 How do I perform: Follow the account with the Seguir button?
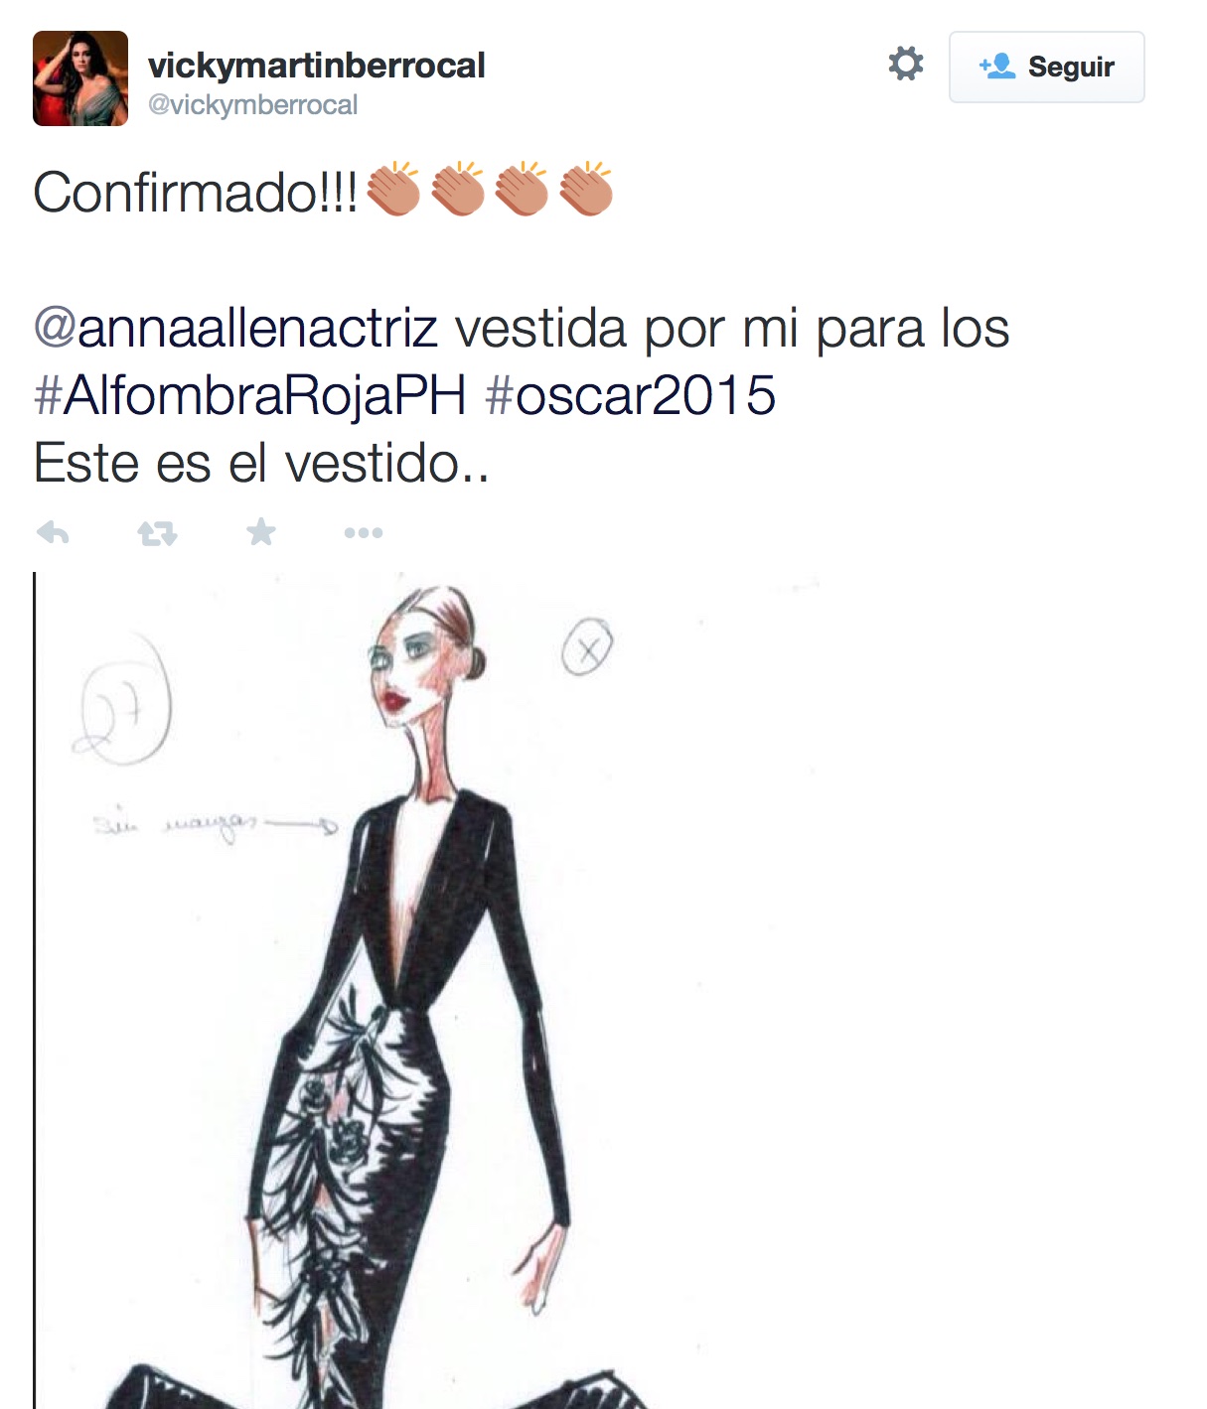pyautogui.click(x=1046, y=67)
